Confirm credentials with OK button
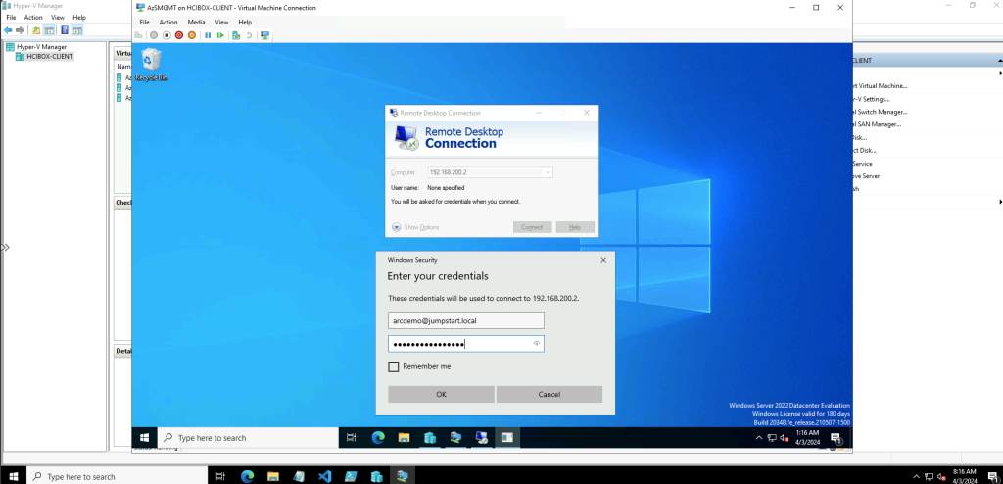 pos(442,395)
